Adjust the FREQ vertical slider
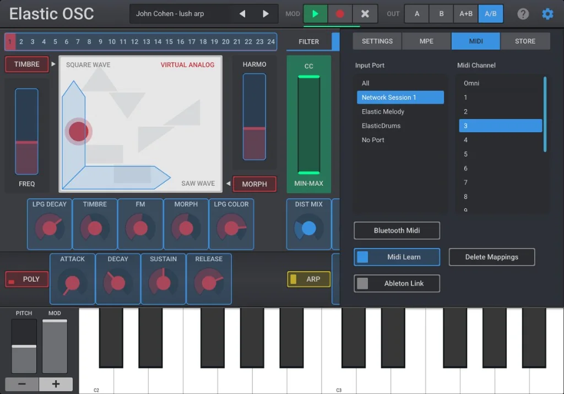Image resolution: width=564 pixels, height=394 pixels. tap(26, 131)
